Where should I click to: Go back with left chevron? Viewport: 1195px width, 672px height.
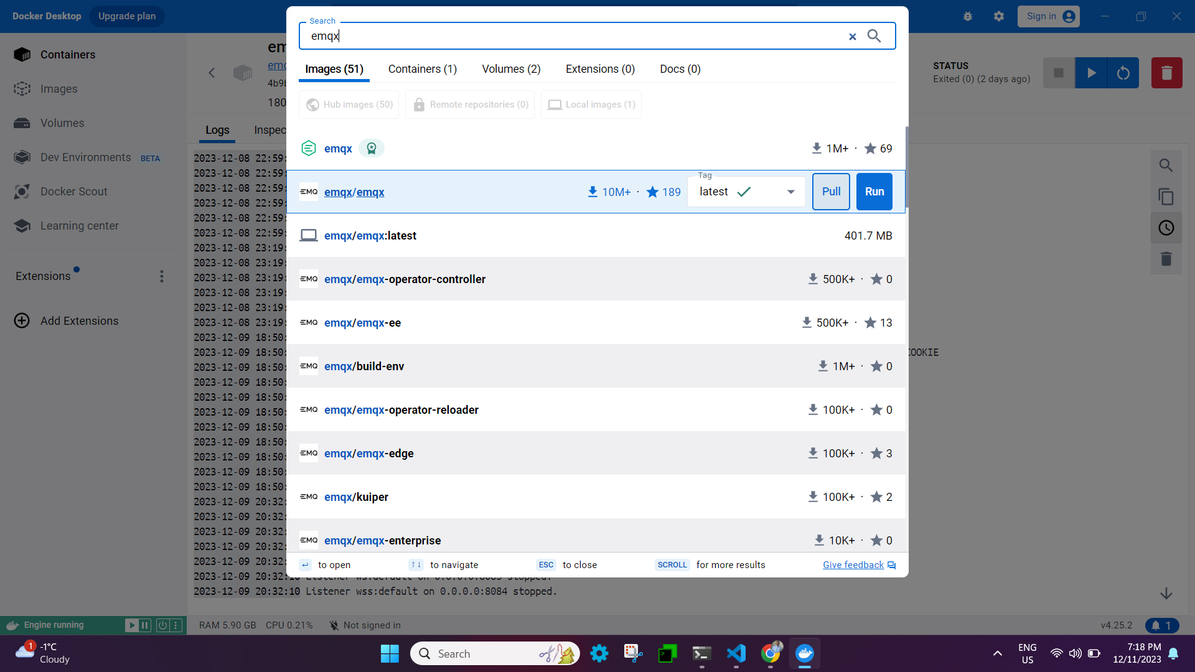pos(212,73)
